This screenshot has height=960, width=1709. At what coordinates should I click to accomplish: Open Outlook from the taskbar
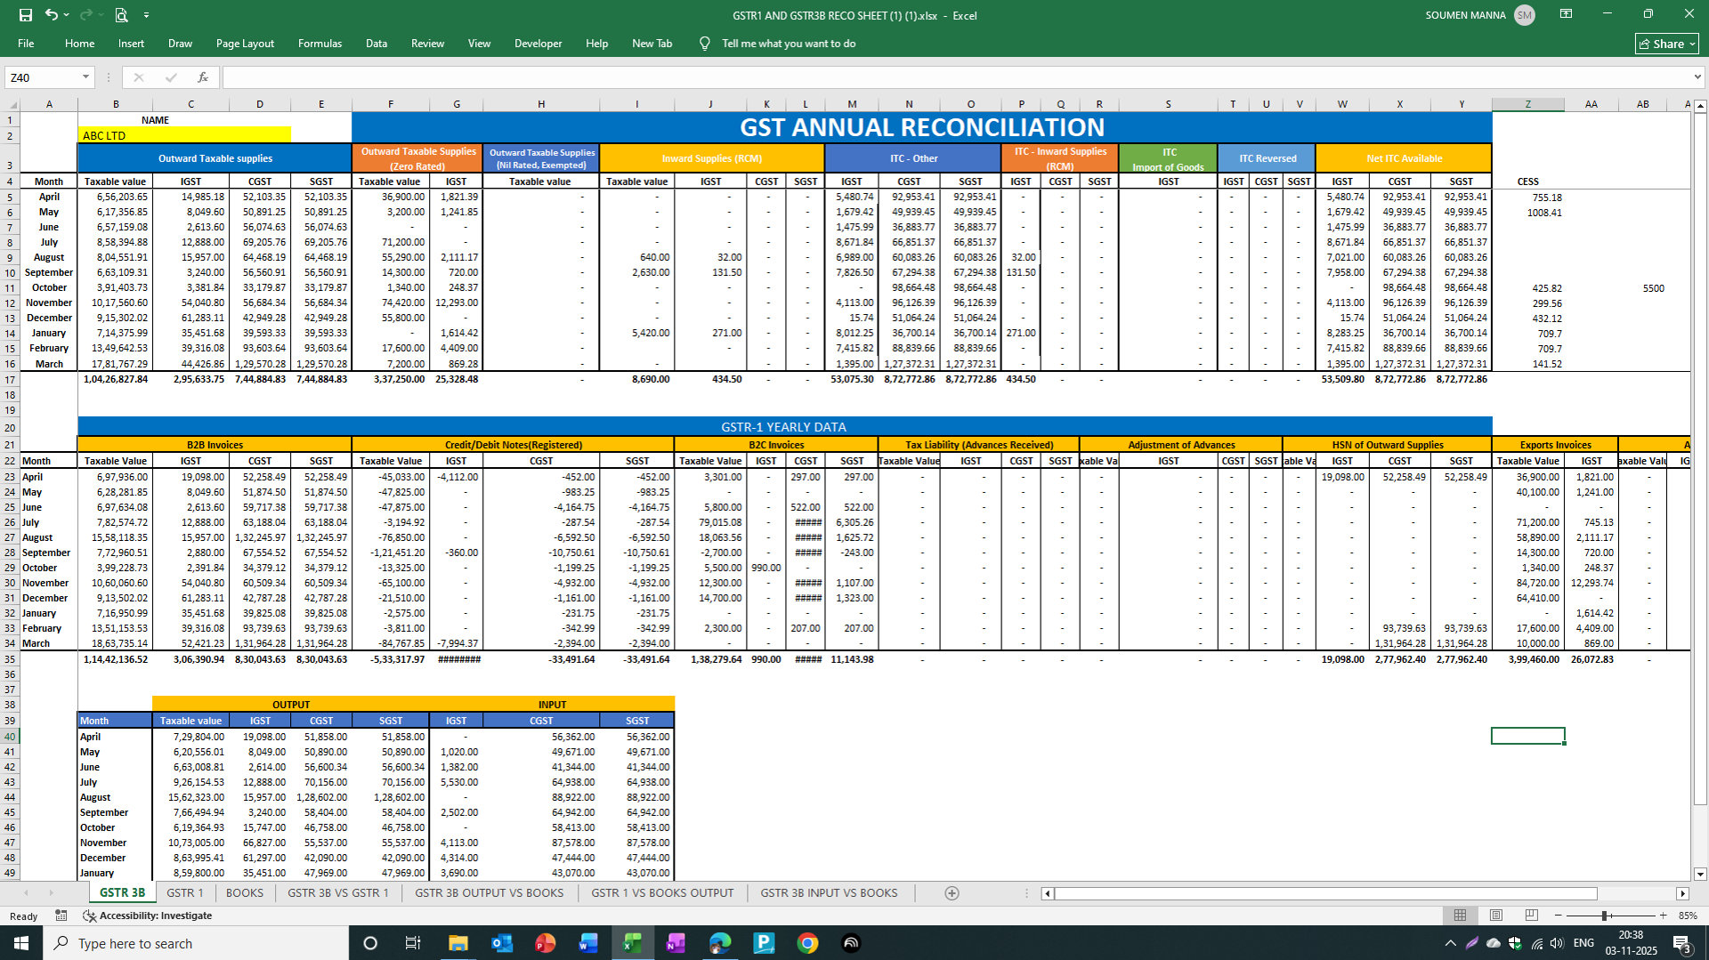pyautogui.click(x=501, y=943)
